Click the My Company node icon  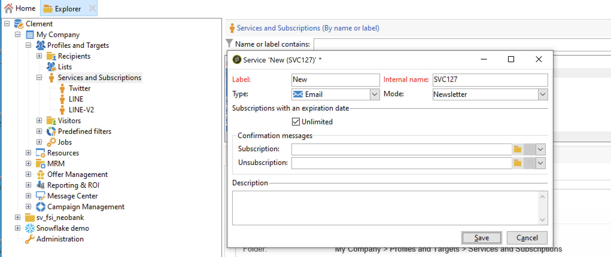tap(30, 35)
